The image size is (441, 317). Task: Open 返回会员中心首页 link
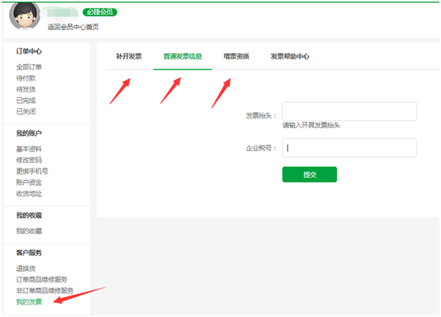point(73,27)
